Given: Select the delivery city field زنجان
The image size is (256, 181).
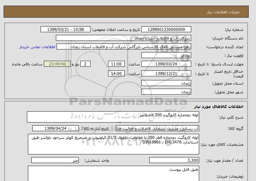Looking at the screenshot, I should click(x=166, y=92).
